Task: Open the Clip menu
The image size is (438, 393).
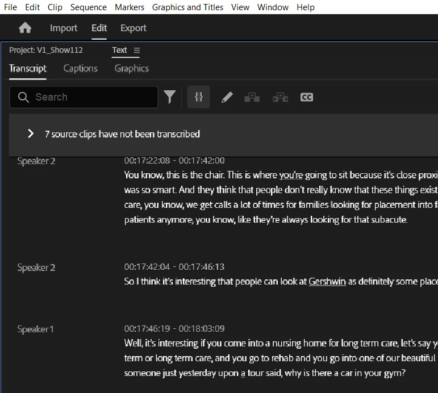Action: pyautogui.click(x=55, y=7)
